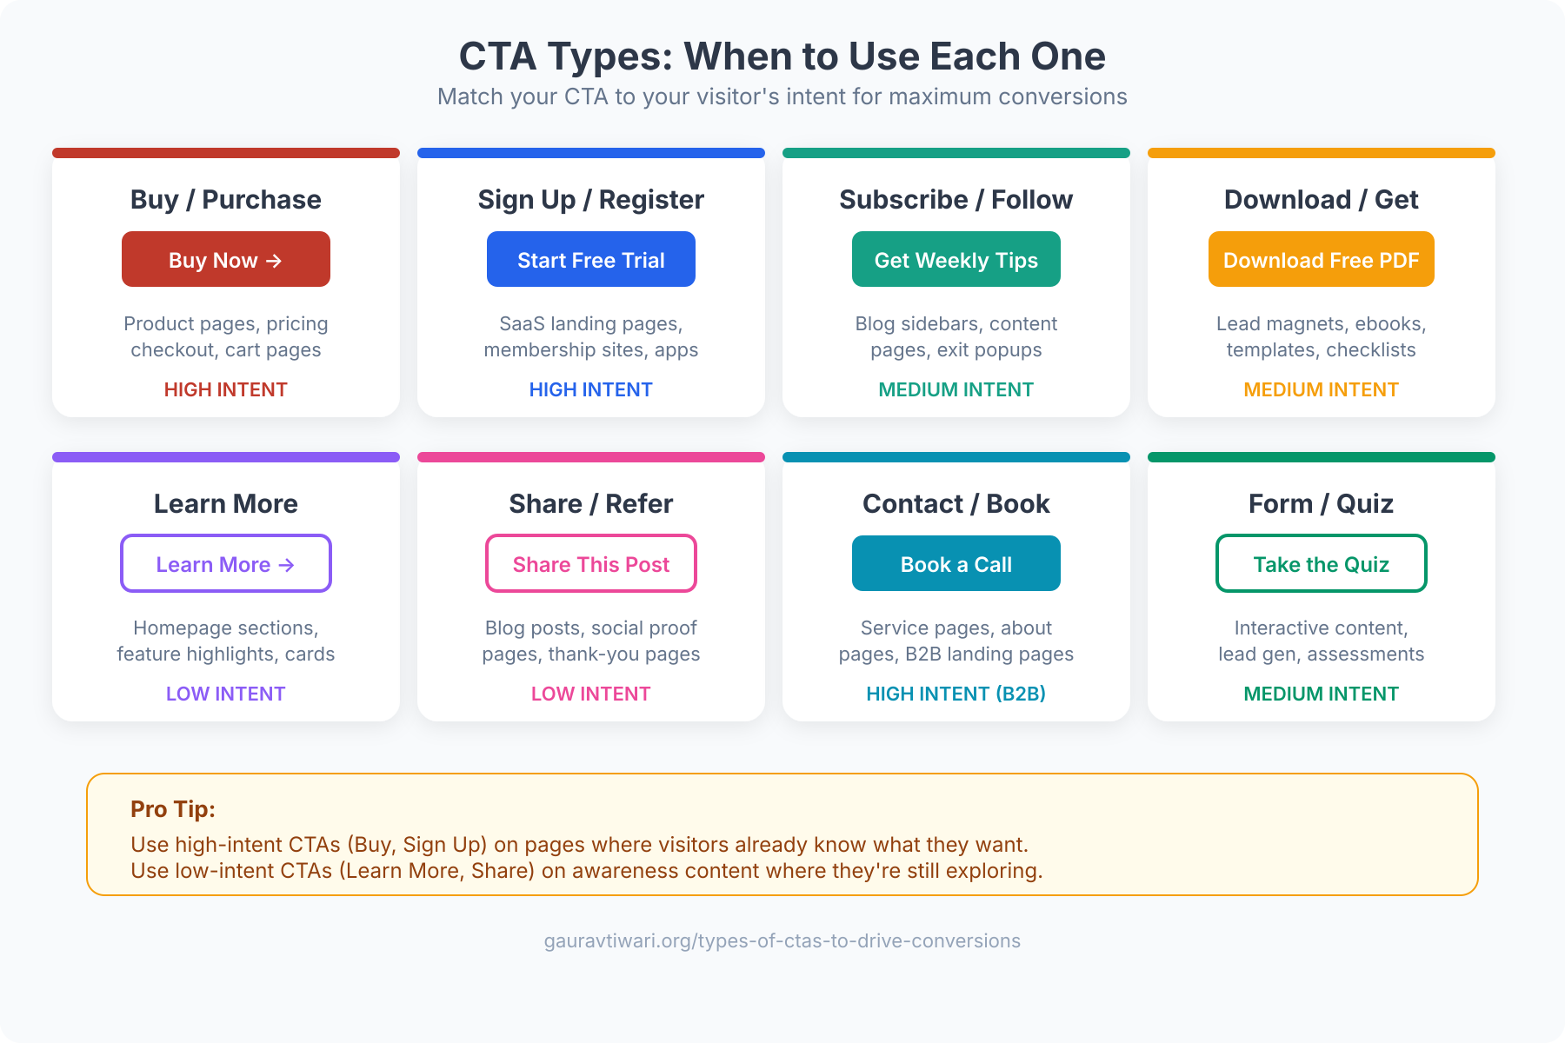Open the gauravtiwari.org footer link
This screenshot has height=1043, width=1565.
point(782,940)
